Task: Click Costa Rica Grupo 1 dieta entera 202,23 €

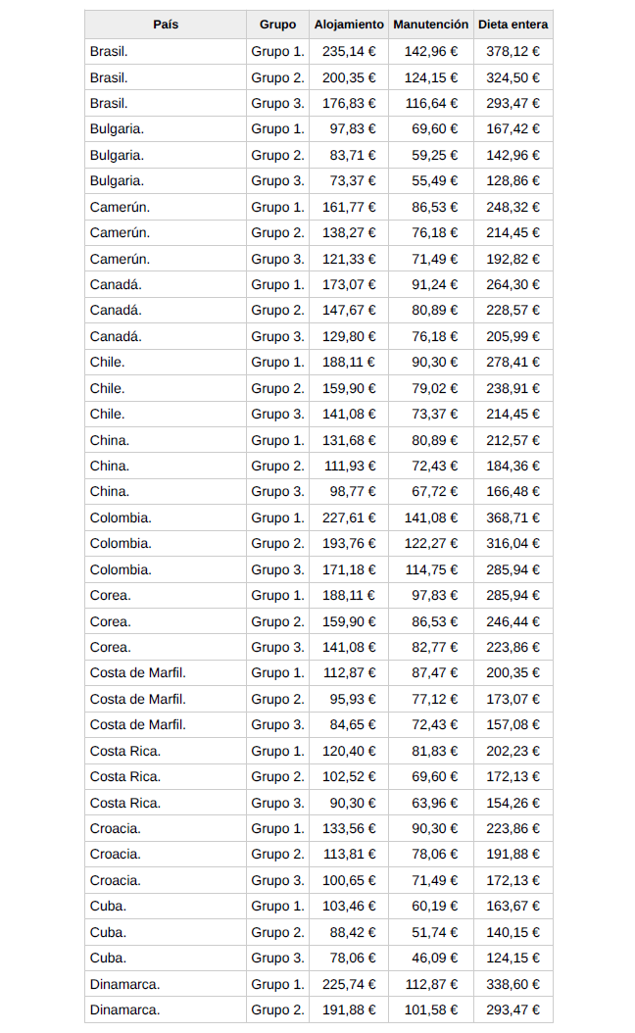Action: click(x=513, y=751)
